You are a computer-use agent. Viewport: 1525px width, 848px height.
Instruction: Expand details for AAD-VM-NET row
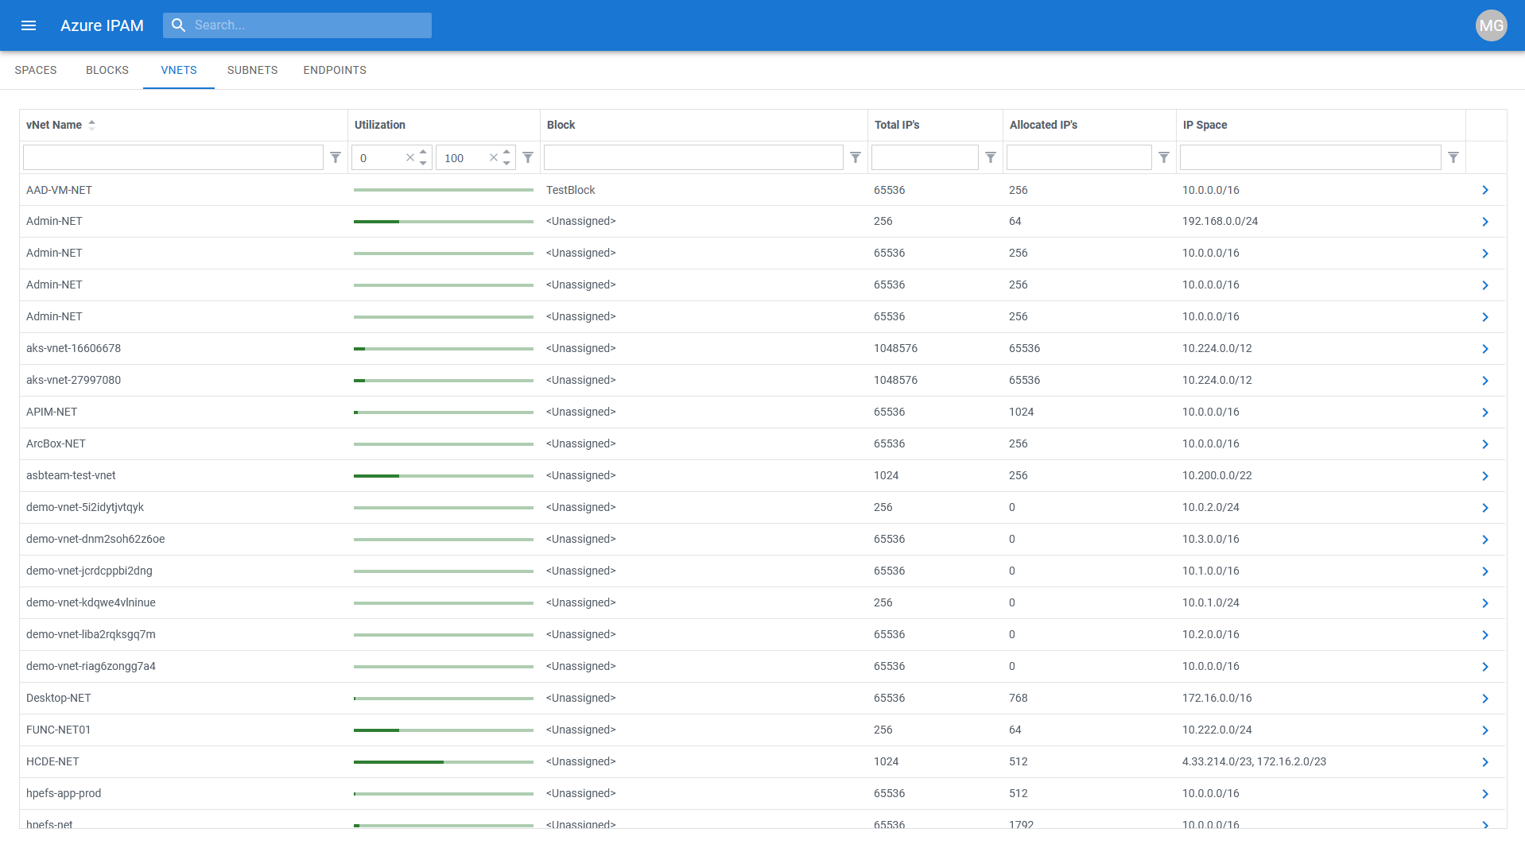(x=1485, y=190)
